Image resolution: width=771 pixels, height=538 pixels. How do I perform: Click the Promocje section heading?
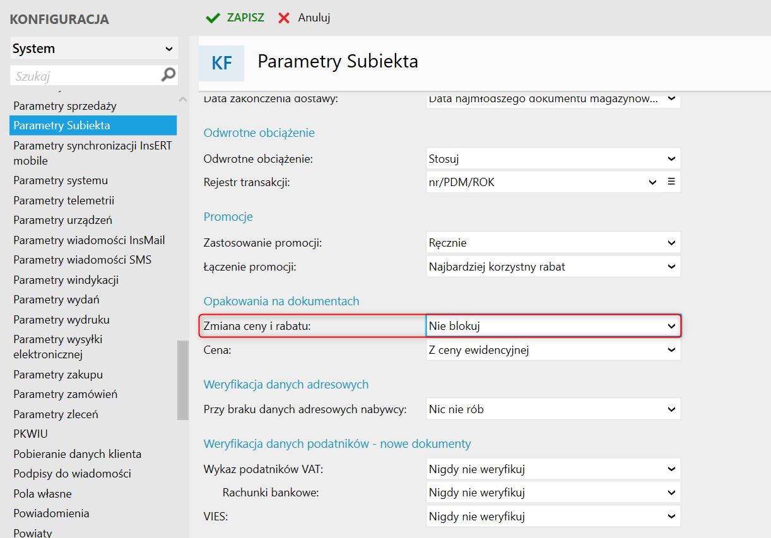(228, 216)
